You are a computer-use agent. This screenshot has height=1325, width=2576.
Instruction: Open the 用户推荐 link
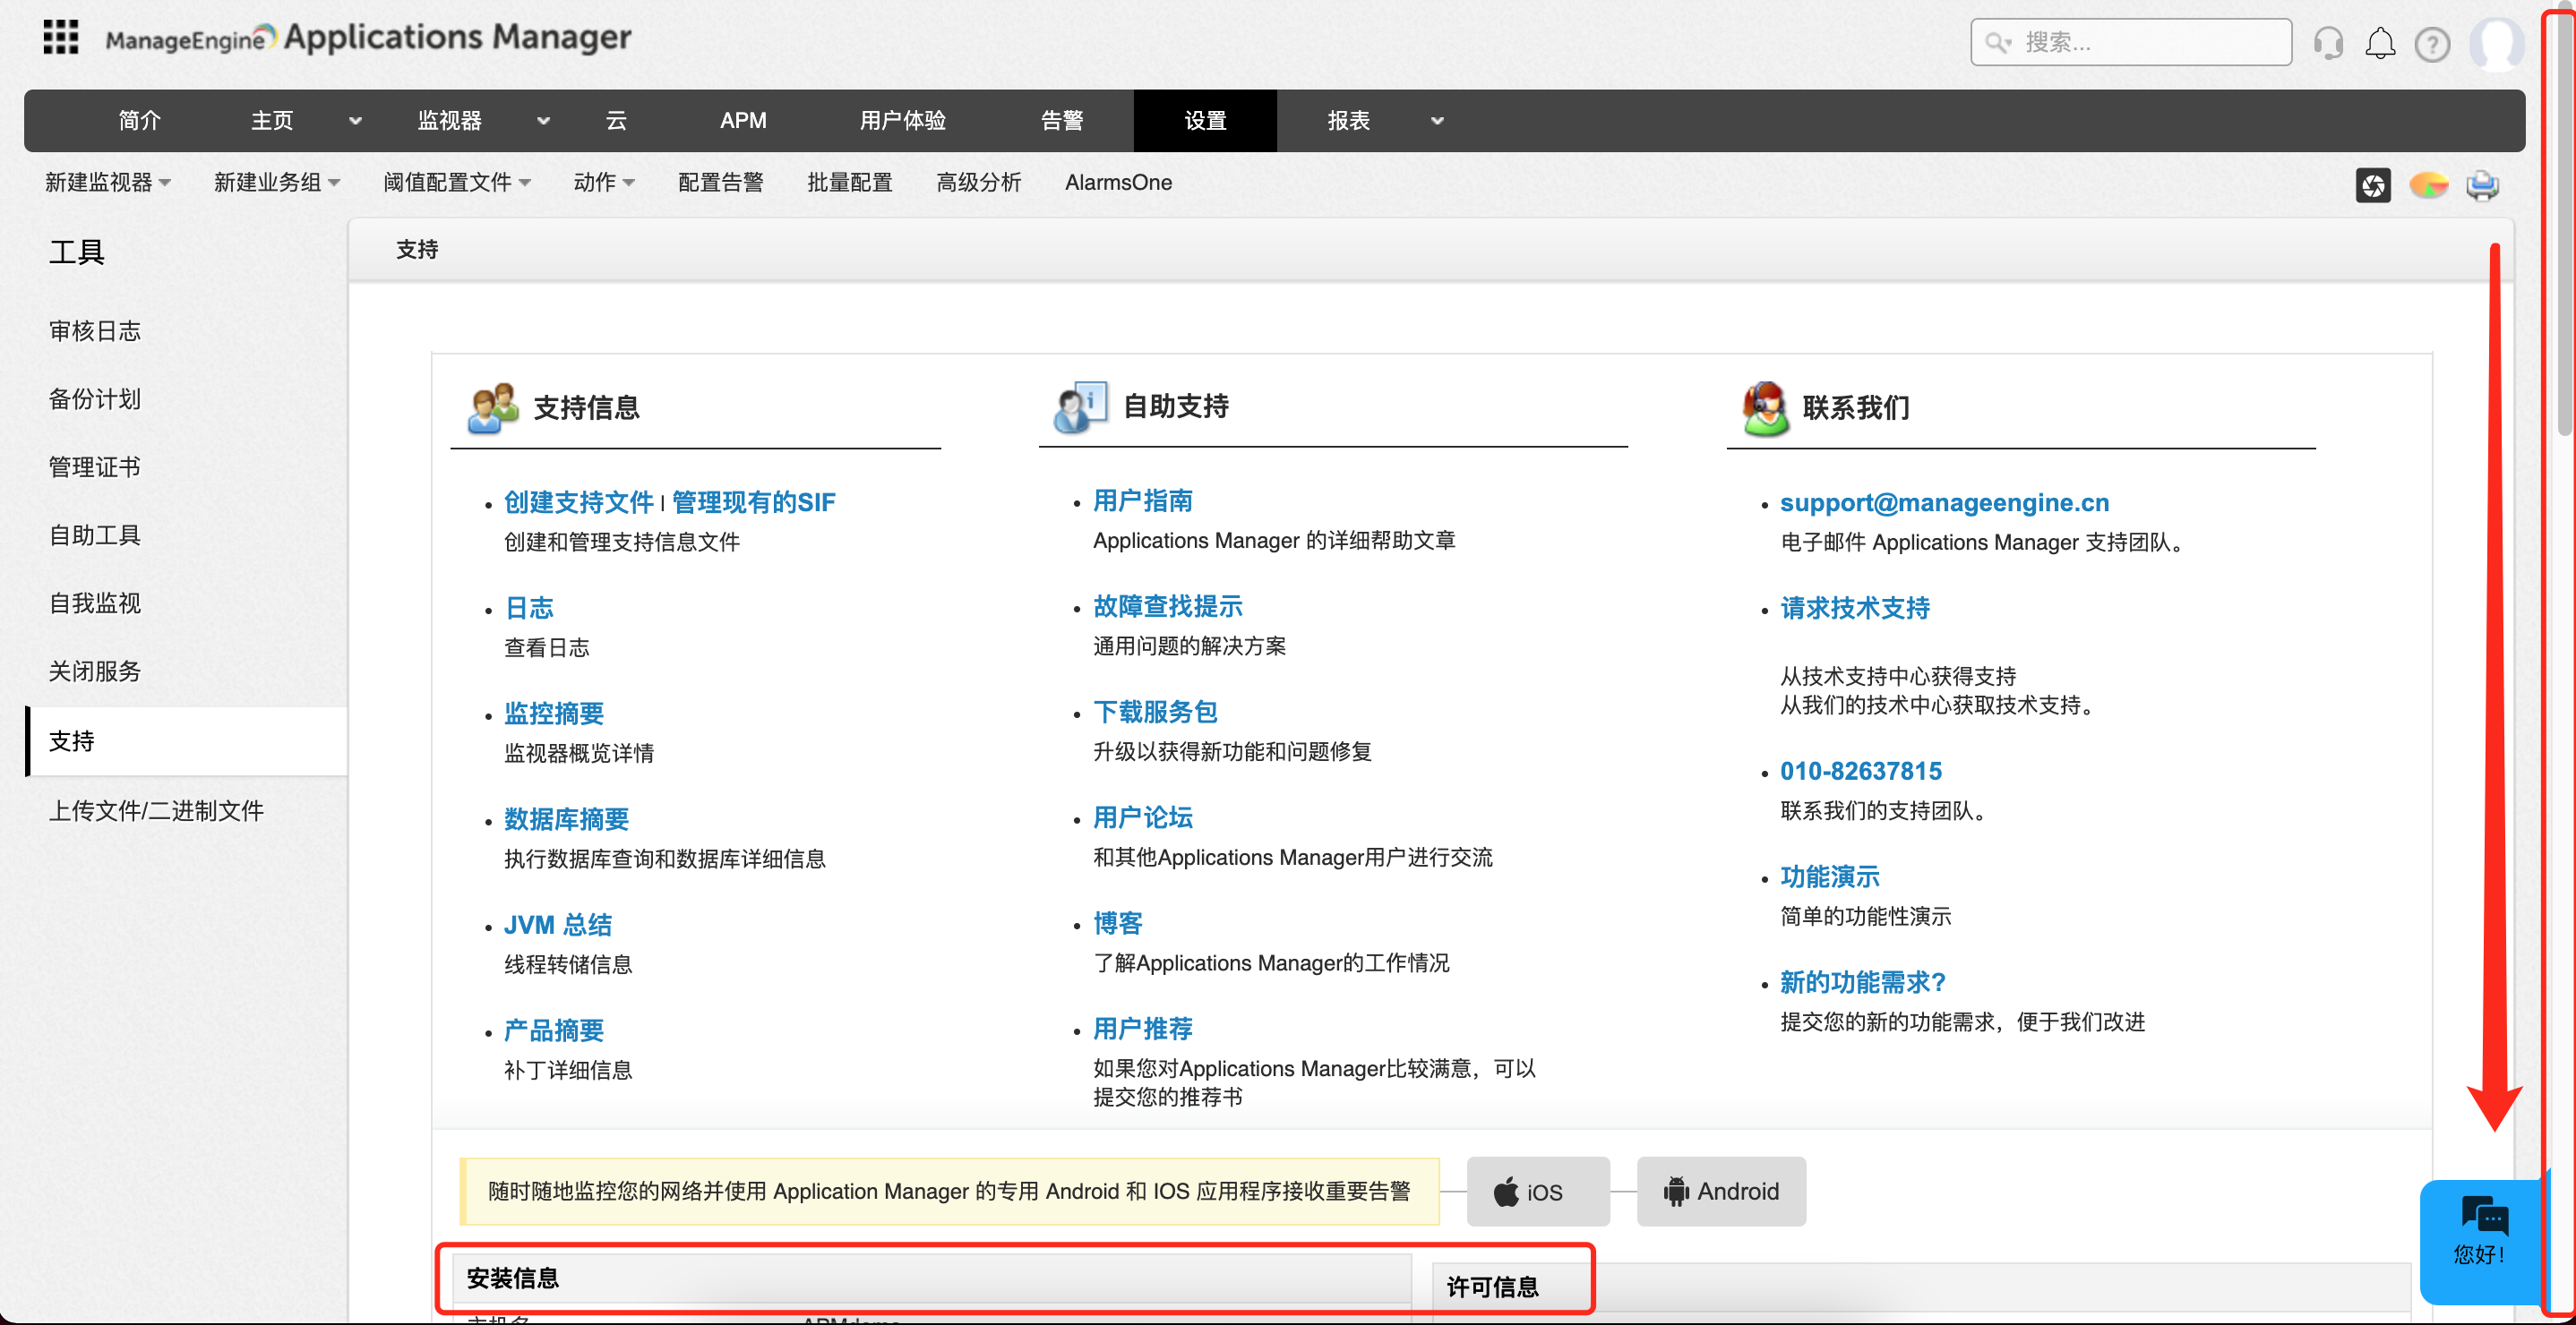pos(1142,1029)
